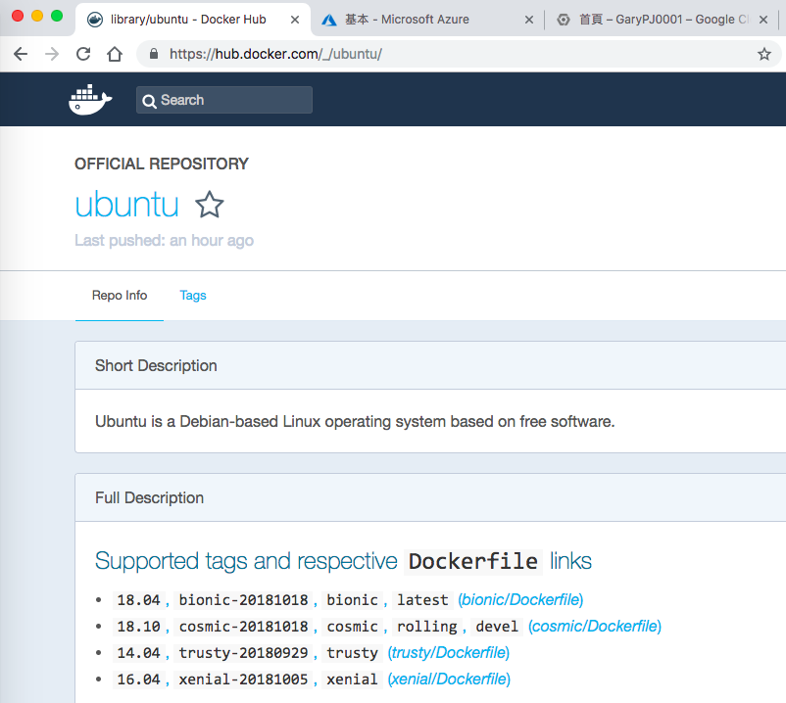Click the Last pushed: an hour ago text
786x703 pixels.
click(164, 240)
